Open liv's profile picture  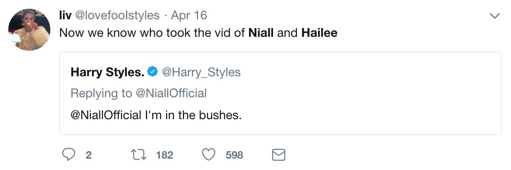[x=29, y=30]
